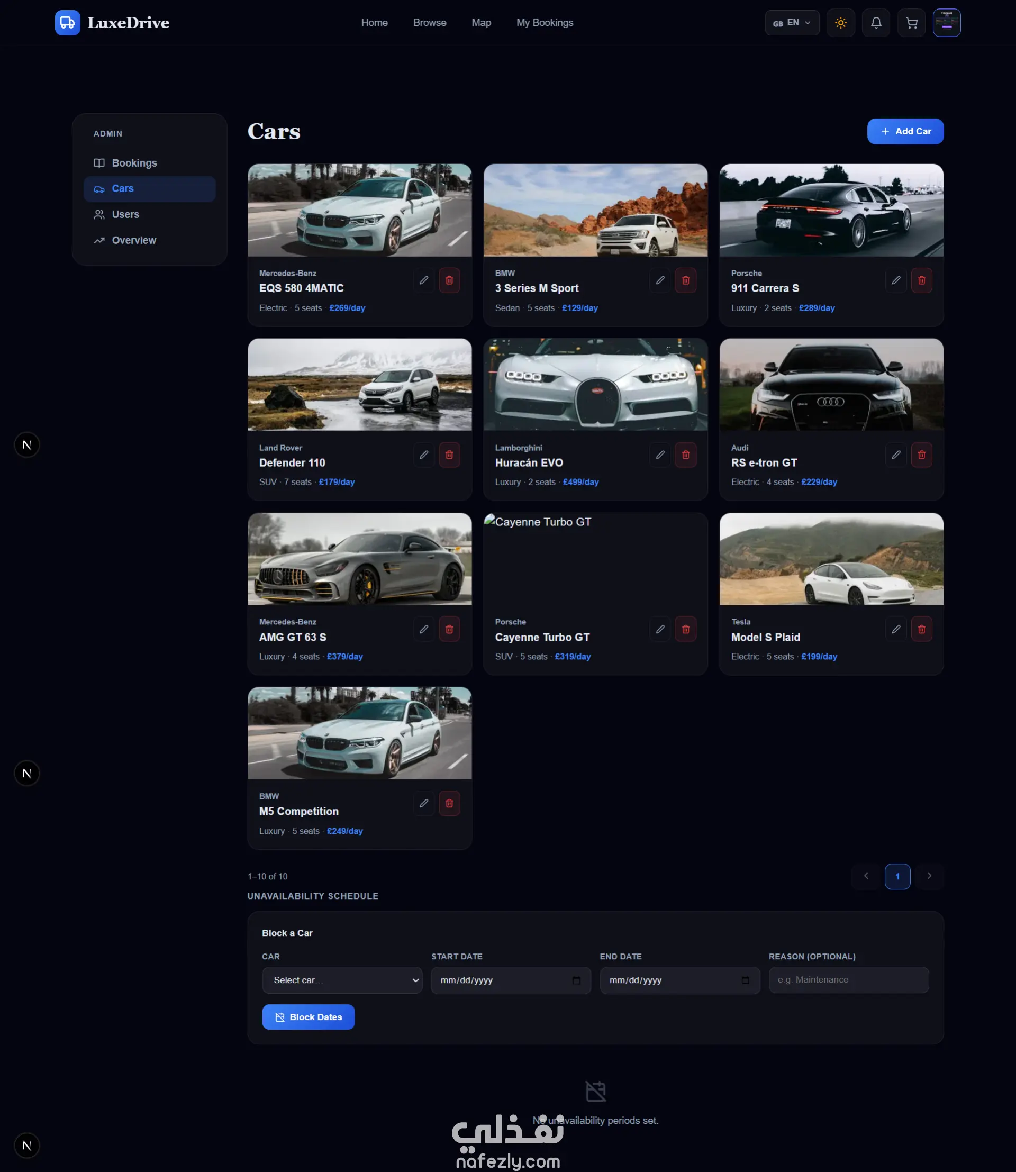Delete the RS e-tron GT car
The width and height of the screenshot is (1016, 1172).
[x=921, y=455]
